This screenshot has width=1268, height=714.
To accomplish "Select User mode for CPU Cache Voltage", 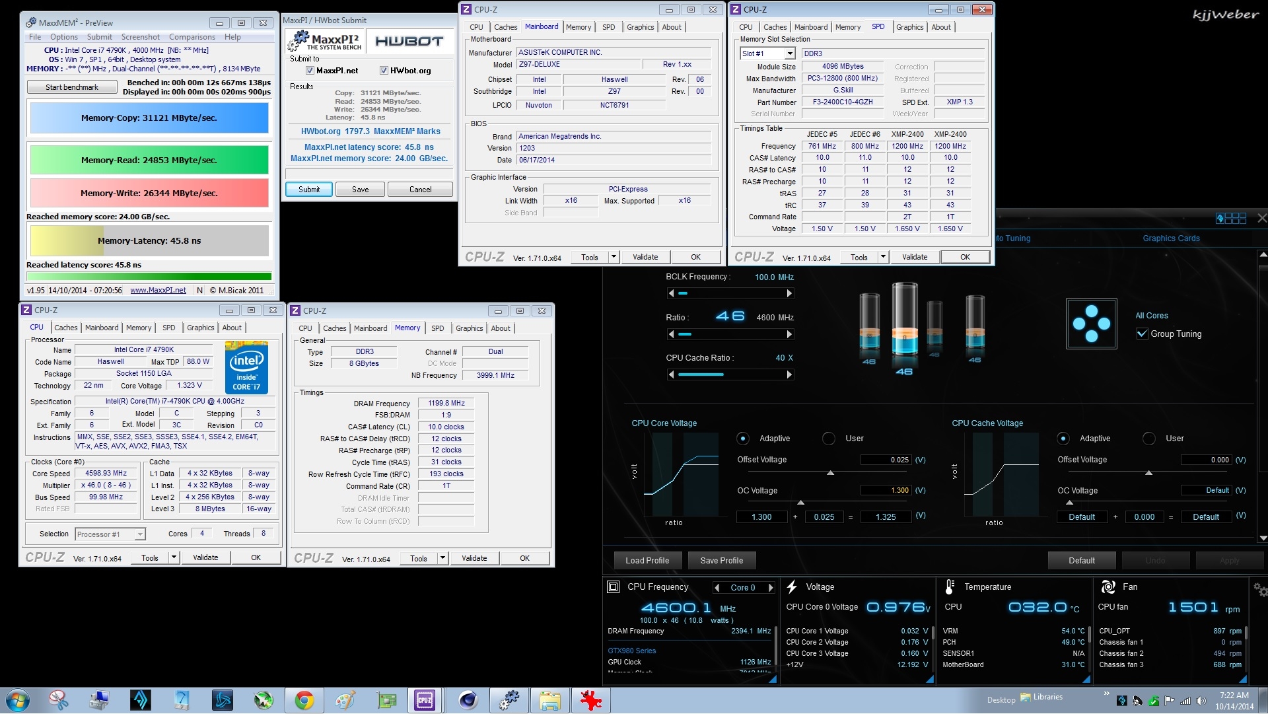I will [1149, 439].
